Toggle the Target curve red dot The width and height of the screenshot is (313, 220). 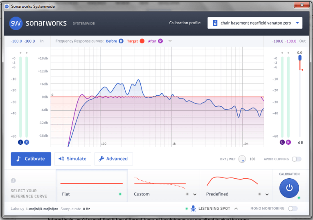pos(142,41)
